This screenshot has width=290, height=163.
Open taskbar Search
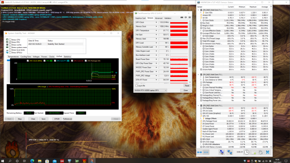[10, 161]
